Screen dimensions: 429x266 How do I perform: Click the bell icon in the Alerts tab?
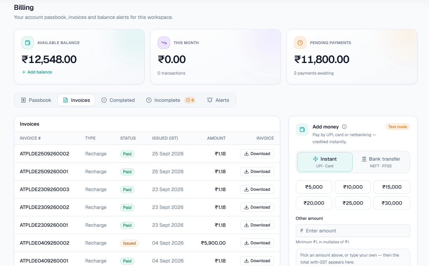pyautogui.click(x=210, y=100)
